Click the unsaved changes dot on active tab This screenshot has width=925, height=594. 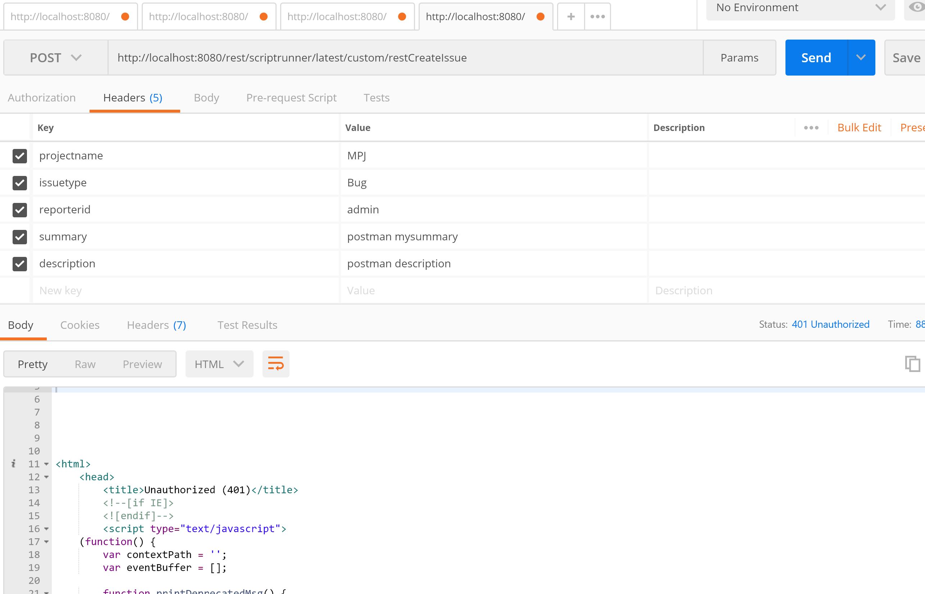[x=541, y=17]
